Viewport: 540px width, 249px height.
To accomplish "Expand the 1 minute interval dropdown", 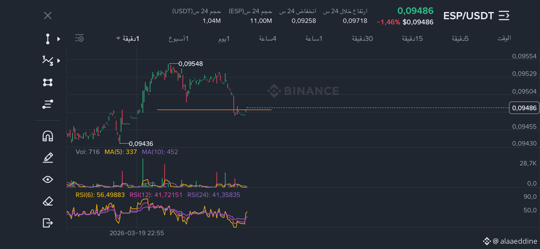I will (x=128, y=38).
